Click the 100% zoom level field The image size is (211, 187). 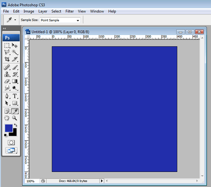(32, 181)
